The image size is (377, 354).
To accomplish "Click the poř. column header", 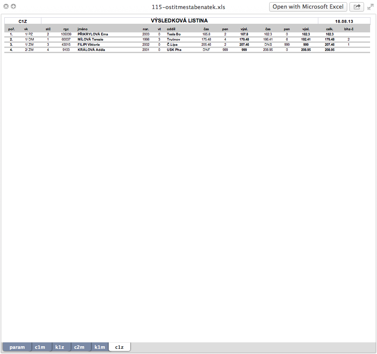I will pos(11,29).
